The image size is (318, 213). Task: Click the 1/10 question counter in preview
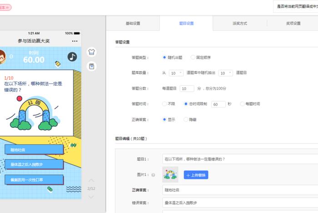click(9, 78)
